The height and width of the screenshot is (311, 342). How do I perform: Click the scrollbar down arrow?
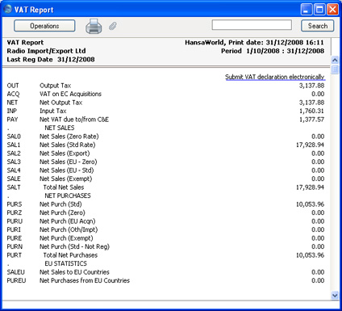coord(335,295)
